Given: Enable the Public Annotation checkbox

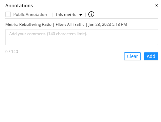Looking at the screenshot, I should [8, 14].
